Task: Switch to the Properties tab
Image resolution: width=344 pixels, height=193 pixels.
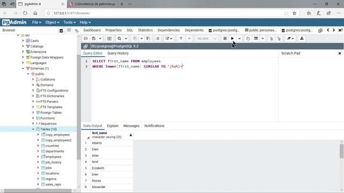Action: point(113,30)
